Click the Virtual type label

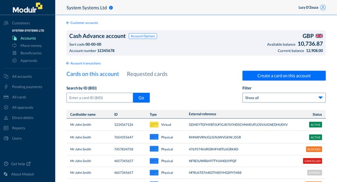pyautogui.click(x=166, y=125)
